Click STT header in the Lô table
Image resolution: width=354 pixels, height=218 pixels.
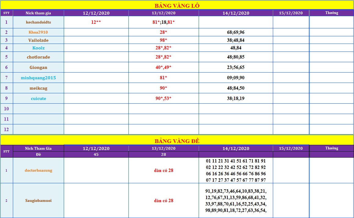pos(6,13)
